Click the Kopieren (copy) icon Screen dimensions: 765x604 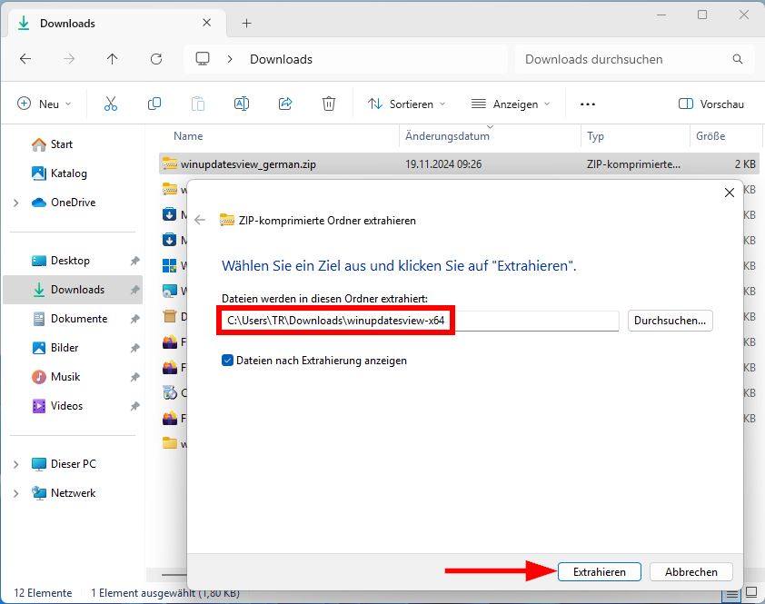click(x=154, y=104)
